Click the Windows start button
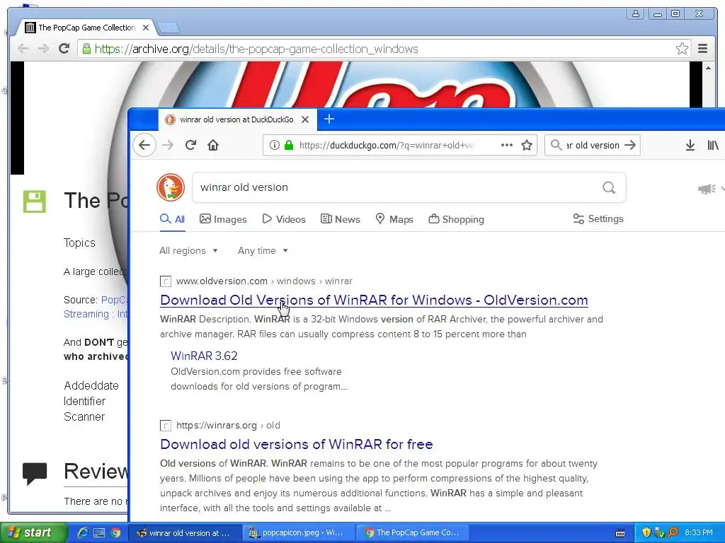 pyautogui.click(x=33, y=532)
